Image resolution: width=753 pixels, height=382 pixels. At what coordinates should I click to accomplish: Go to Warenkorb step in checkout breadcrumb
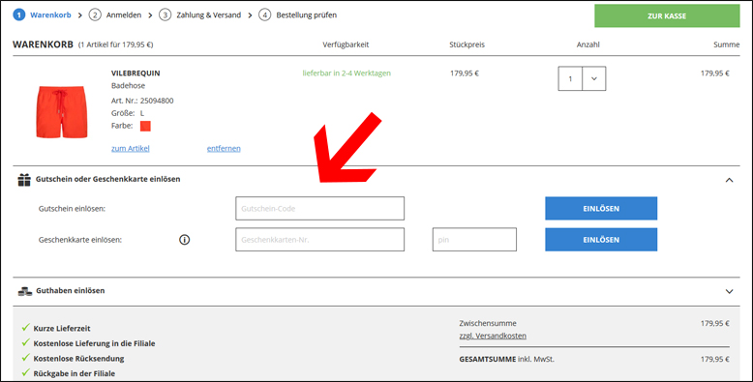pos(50,15)
